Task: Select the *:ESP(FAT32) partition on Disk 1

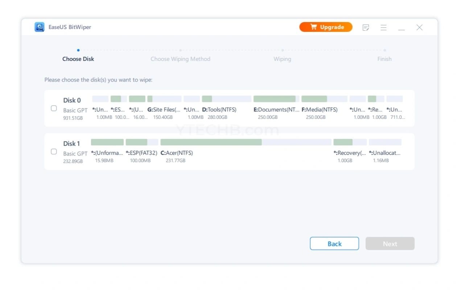Action: 142,151
